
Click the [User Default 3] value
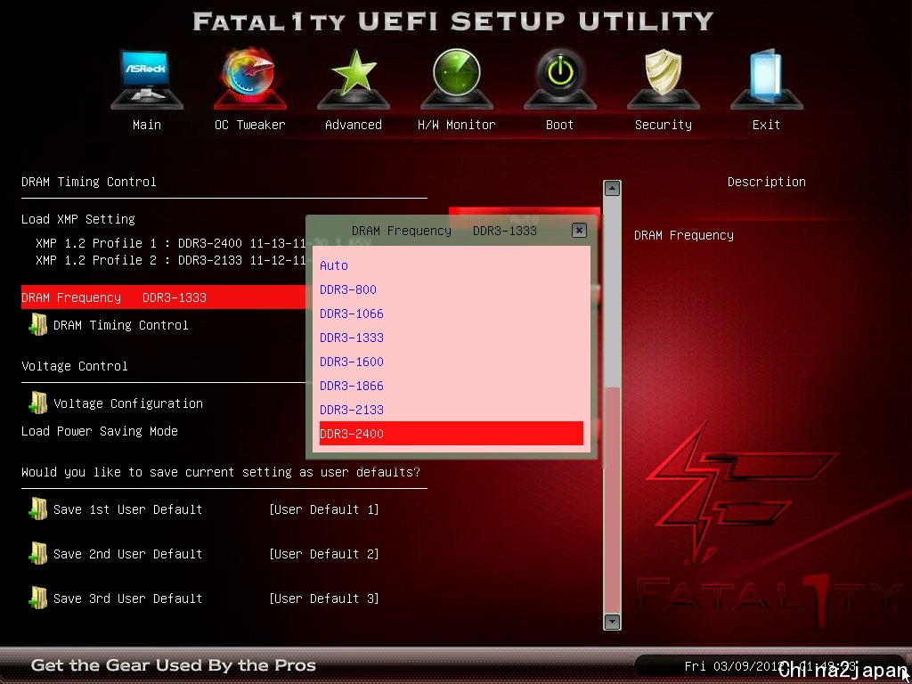tap(324, 598)
